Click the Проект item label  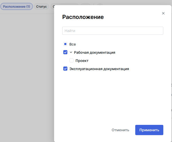click(x=82, y=61)
